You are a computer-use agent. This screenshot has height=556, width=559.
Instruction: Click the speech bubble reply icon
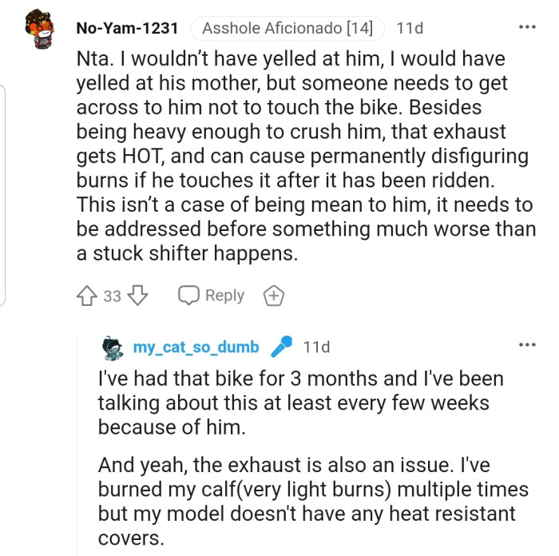pyautogui.click(x=188, y=296)
